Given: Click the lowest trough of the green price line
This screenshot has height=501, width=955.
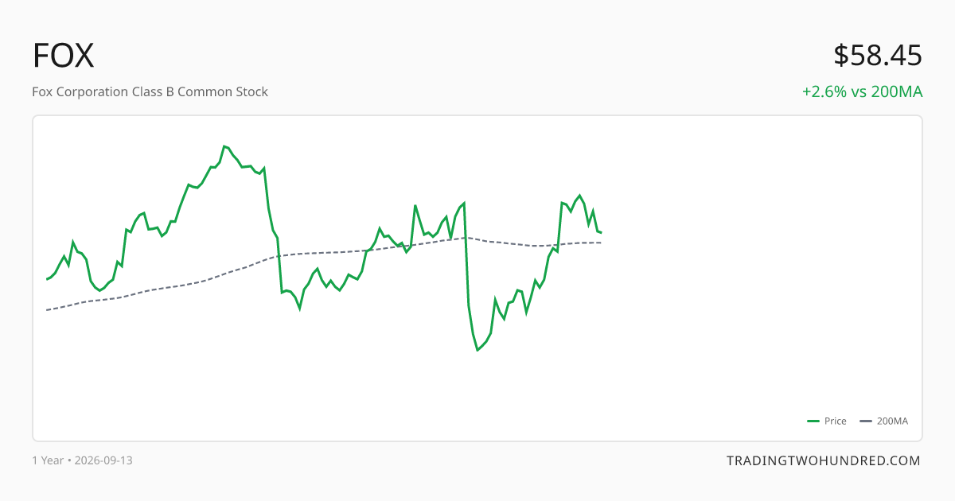Looking at the screenshot, I should click(x=477, y=350).
